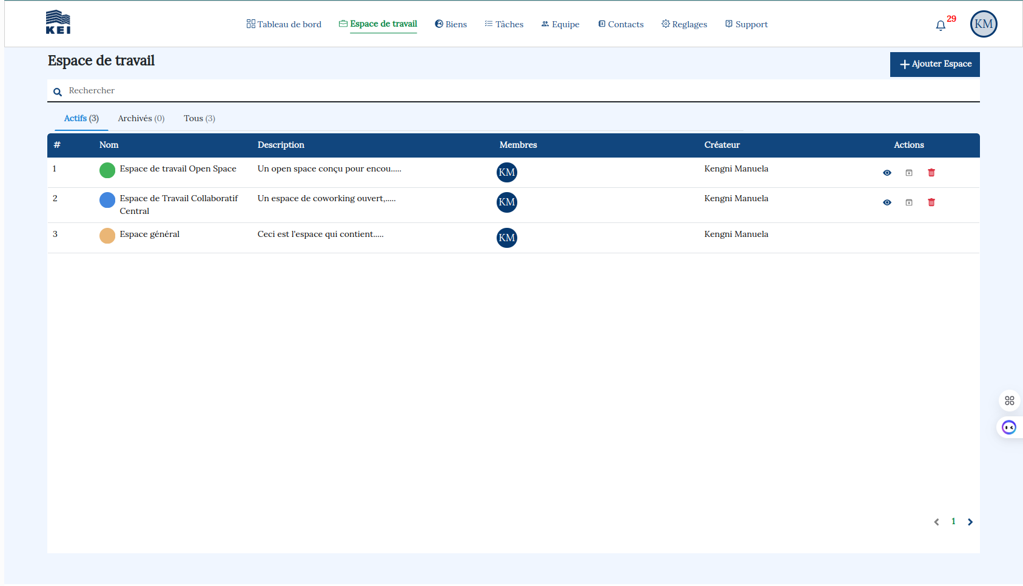
Task: Go to the previous page arrow
Action: pos(936,522)
